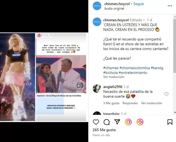Like angieh2916's comment heart
Screen dimensions: 176x142
(166, 94)
